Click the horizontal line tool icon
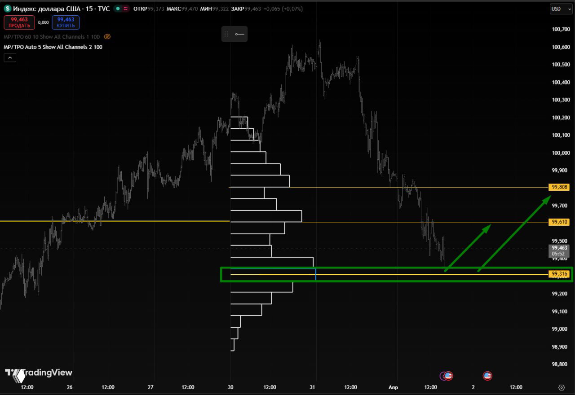Screen dimensions: 575x395 click(x=240, y=34)
